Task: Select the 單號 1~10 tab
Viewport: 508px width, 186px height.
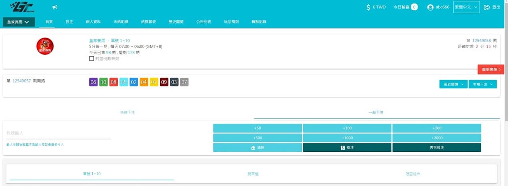Action: pyautogui.click(x=91, y=174)
